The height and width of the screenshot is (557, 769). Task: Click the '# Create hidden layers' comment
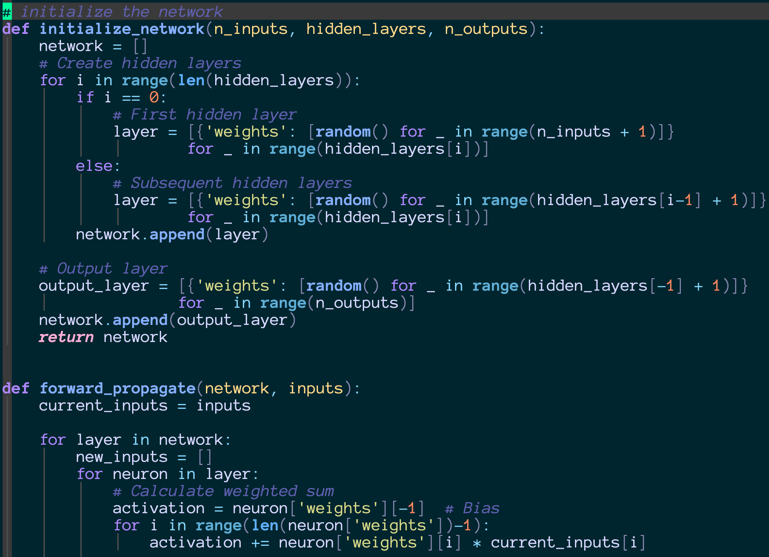(140, 63)
